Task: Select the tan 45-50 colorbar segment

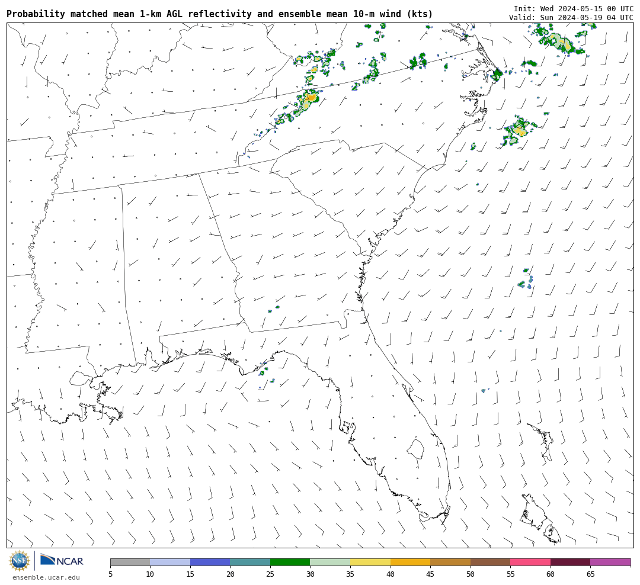Action: tap(450, 562)
